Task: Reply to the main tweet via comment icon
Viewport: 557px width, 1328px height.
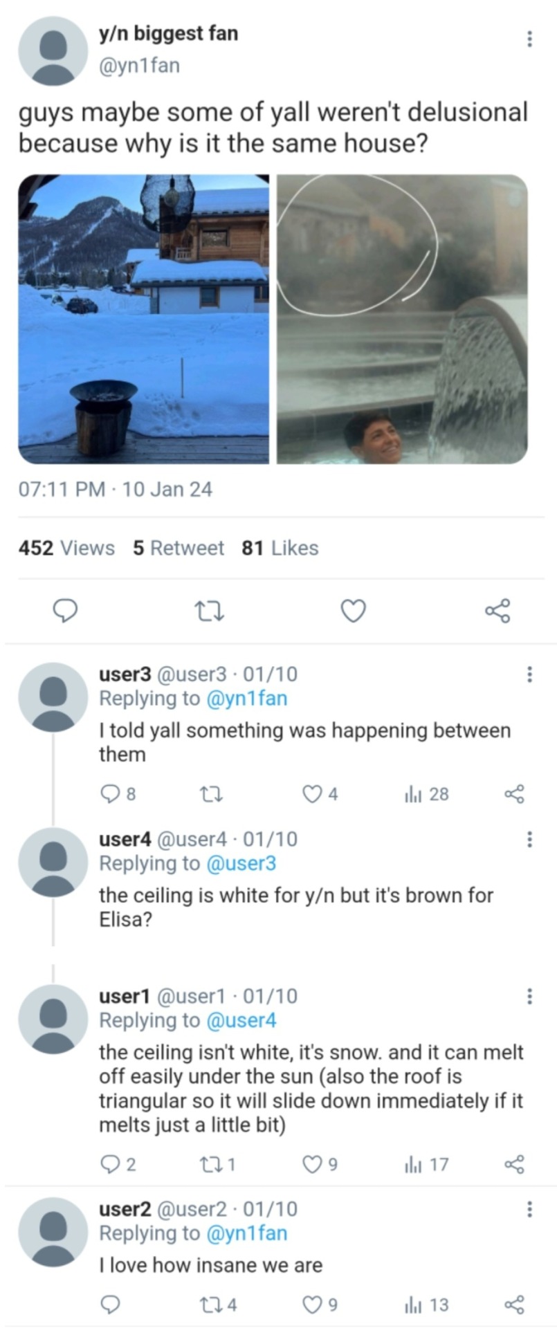Action: (x=65, y=611)
